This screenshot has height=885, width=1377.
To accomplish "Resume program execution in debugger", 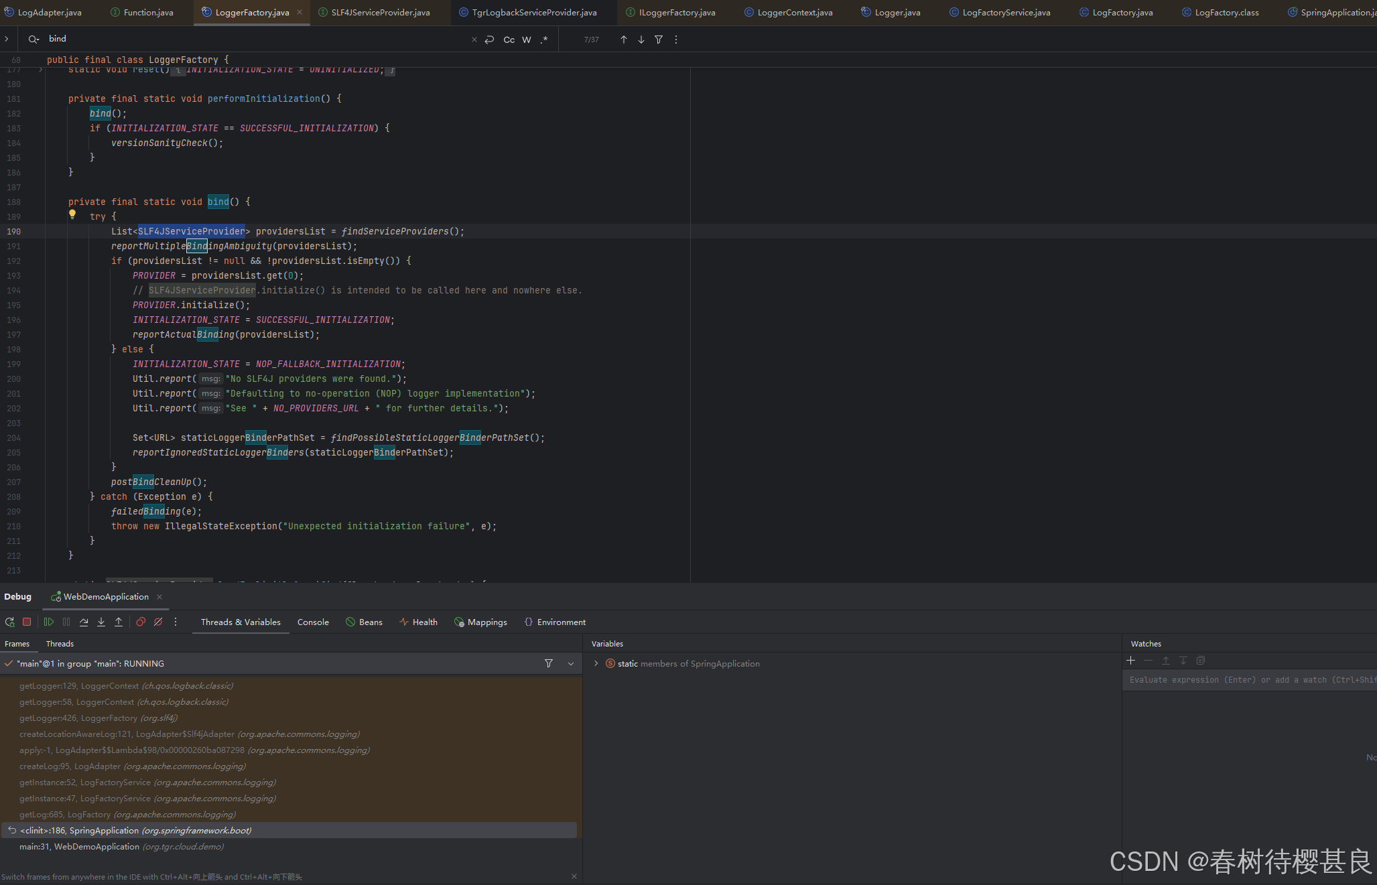I will tap(49, 622).
